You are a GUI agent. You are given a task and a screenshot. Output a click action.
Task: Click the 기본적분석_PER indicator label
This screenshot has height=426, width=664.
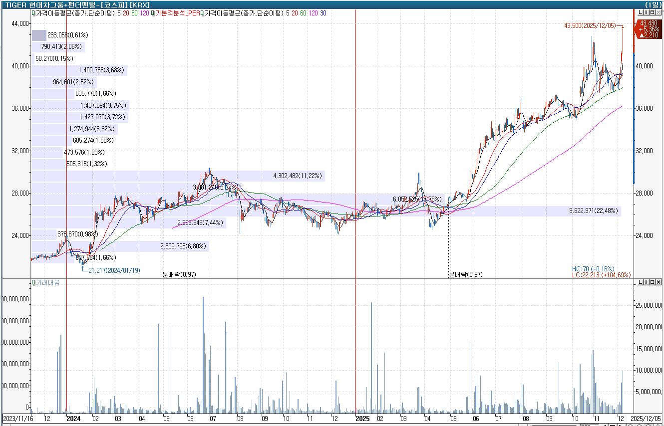click(177, 13)
